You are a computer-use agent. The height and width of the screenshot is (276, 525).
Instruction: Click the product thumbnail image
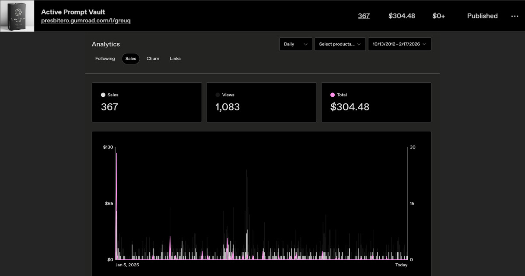pos(17,16)
